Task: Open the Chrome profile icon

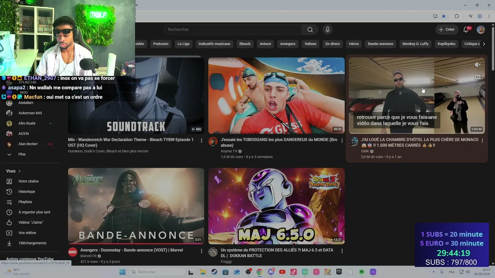Action: 480,16
